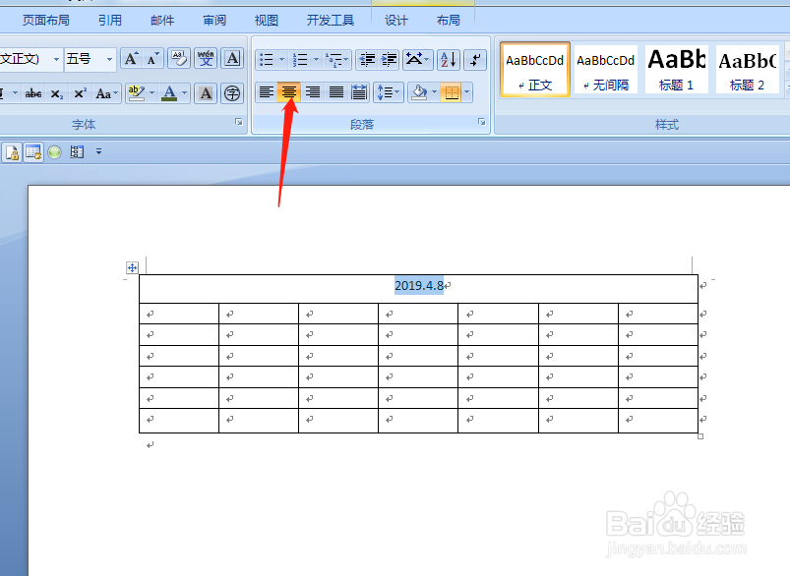Open the multilevel list menu

337,60
